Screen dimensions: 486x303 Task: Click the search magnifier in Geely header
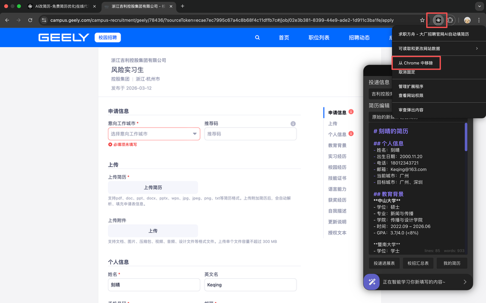click(257, 37)
